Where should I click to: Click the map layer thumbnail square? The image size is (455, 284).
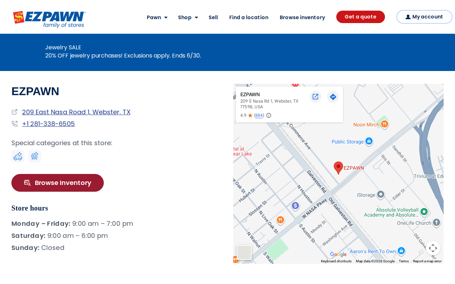coord(244,252)
